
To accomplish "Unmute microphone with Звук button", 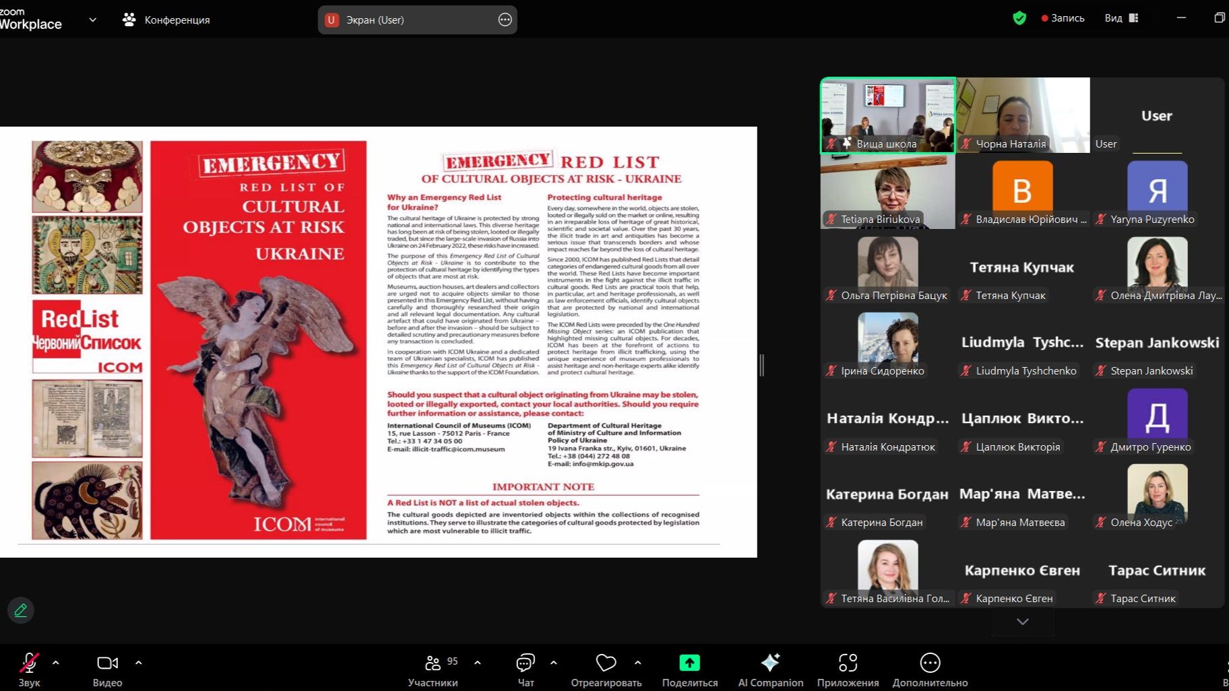I will pos(29,663).
